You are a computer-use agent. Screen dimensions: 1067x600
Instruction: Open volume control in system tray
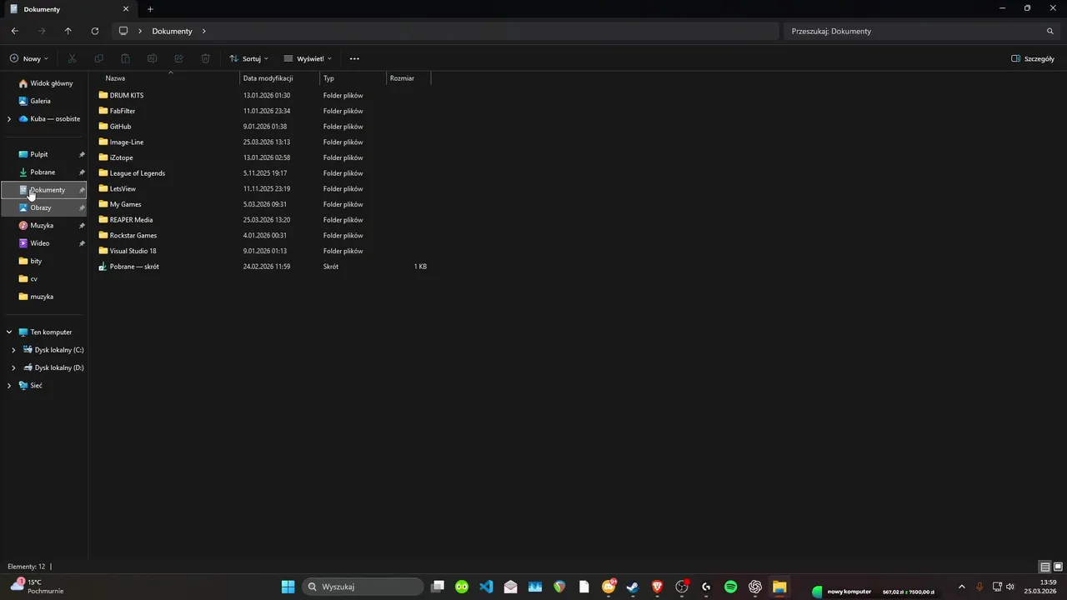1010,587
